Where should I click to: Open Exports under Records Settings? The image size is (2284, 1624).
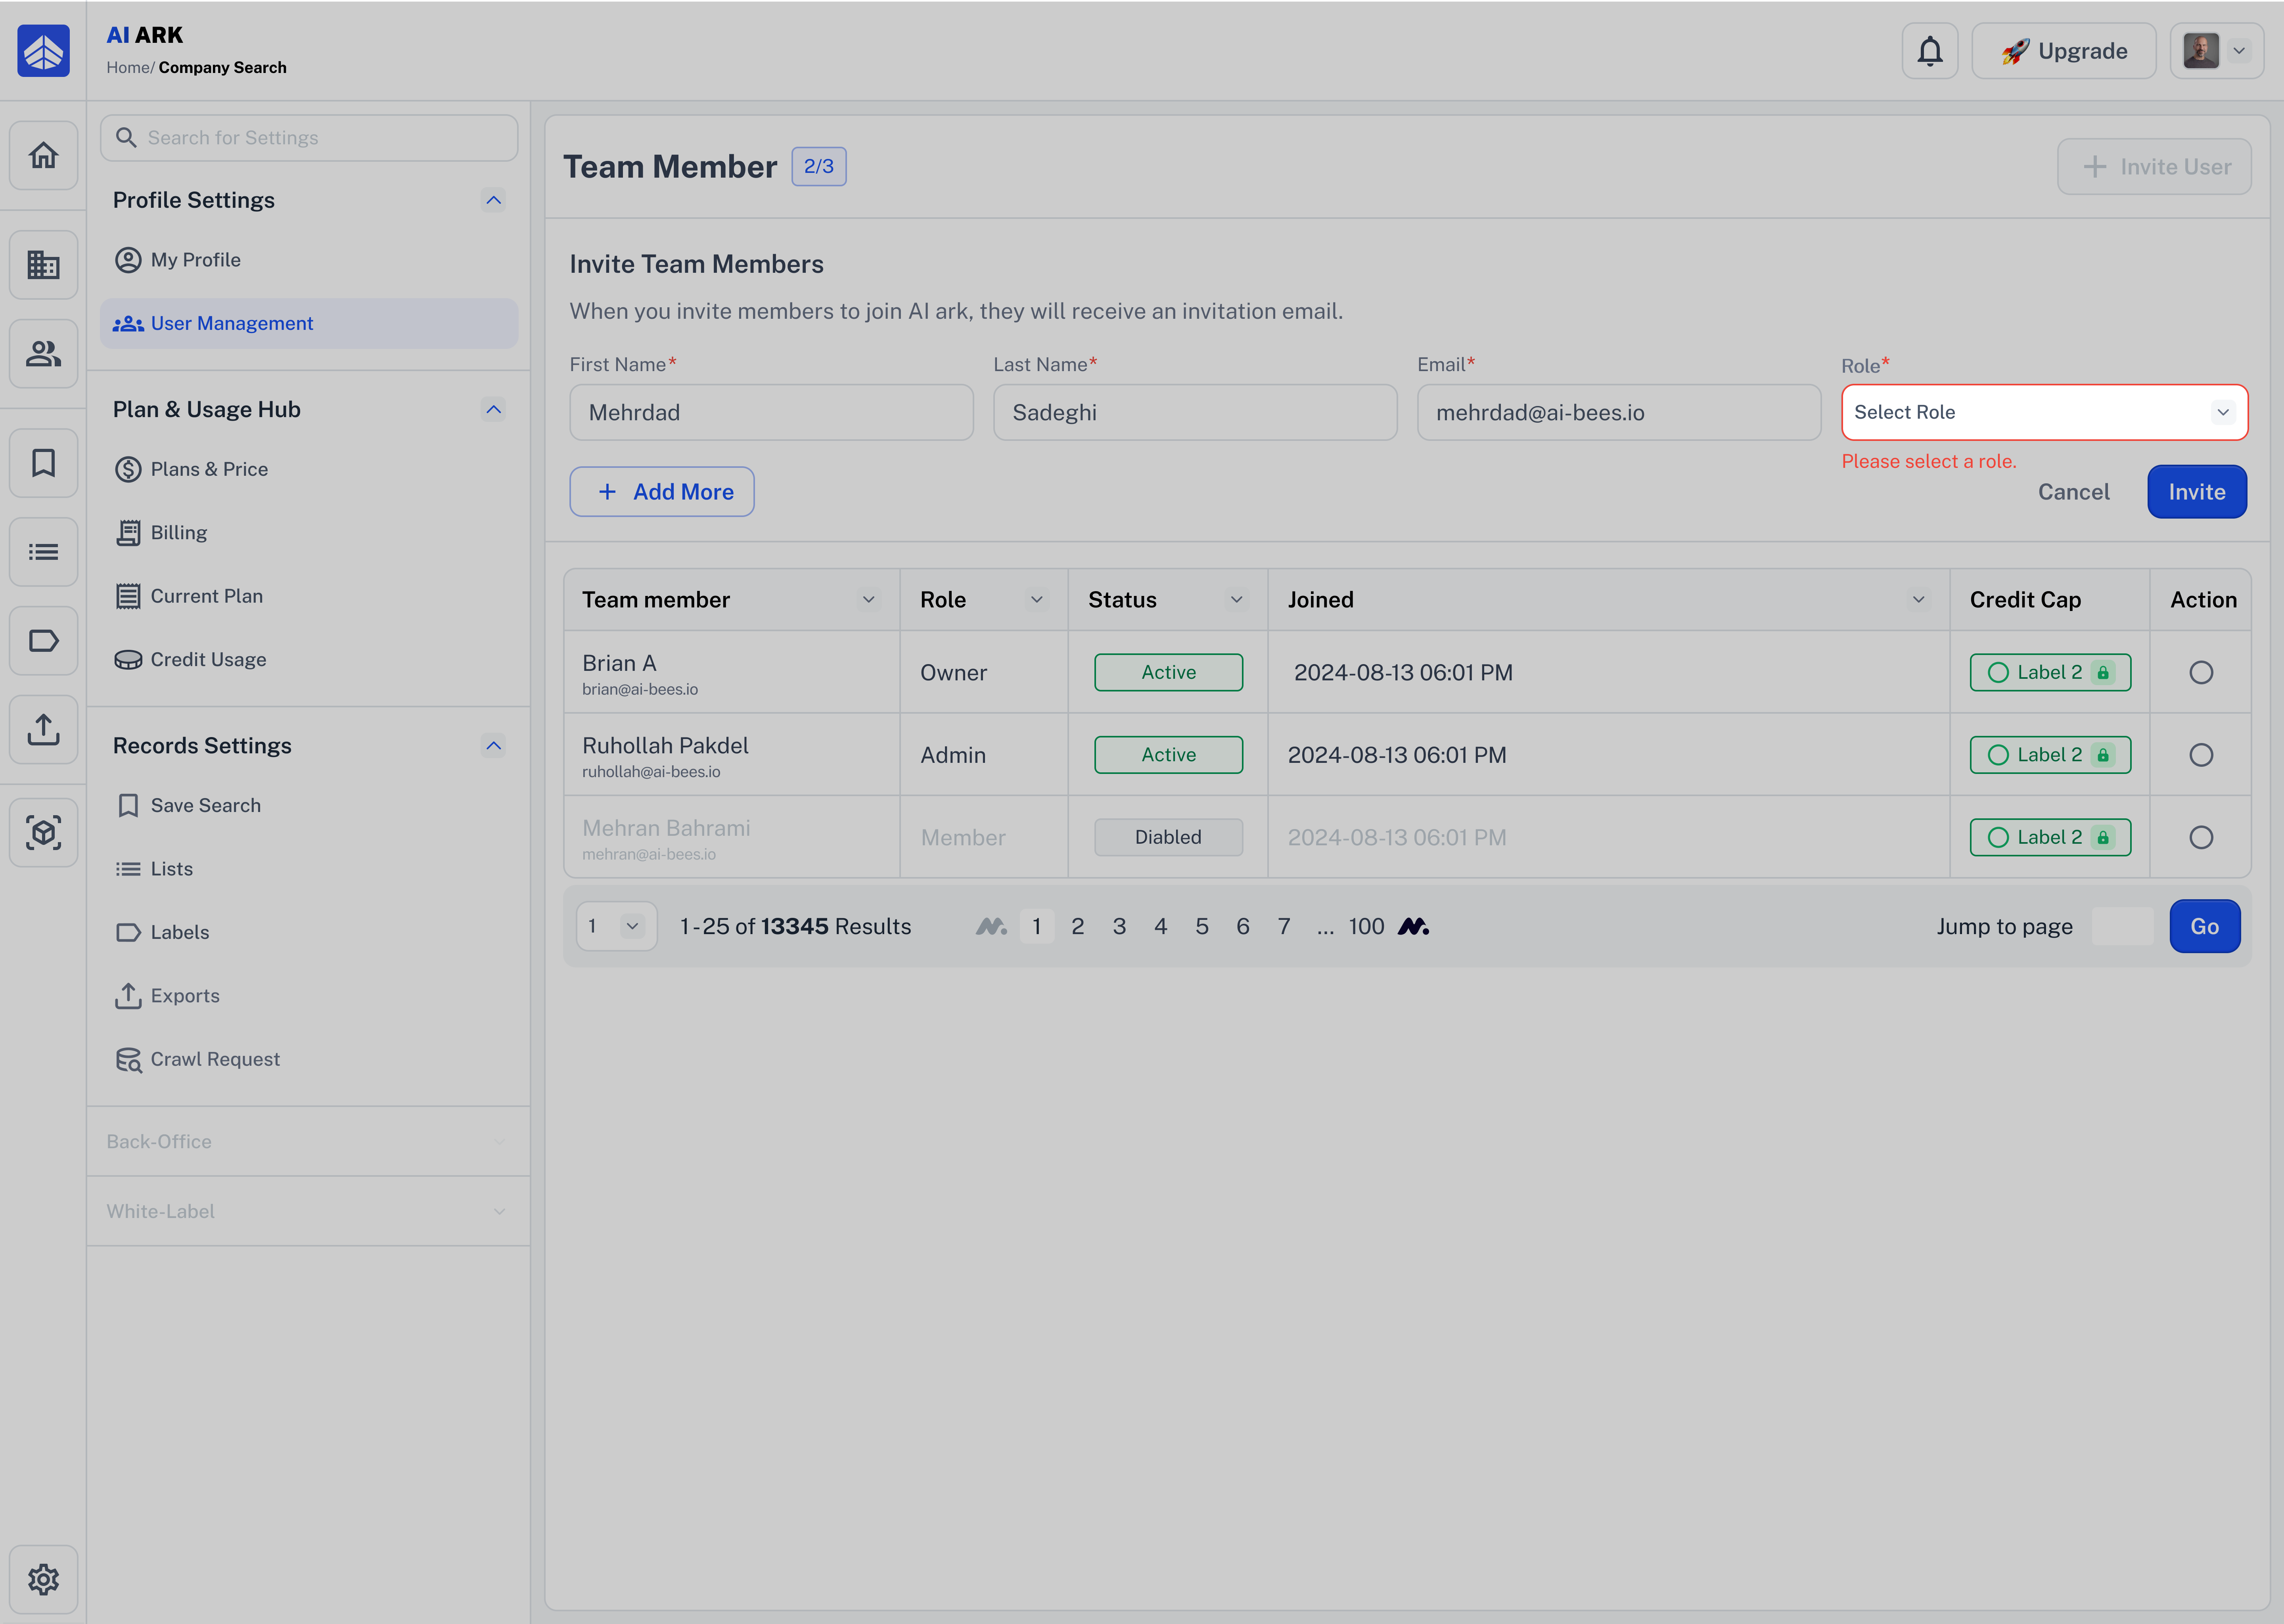[x=309, y=996]
